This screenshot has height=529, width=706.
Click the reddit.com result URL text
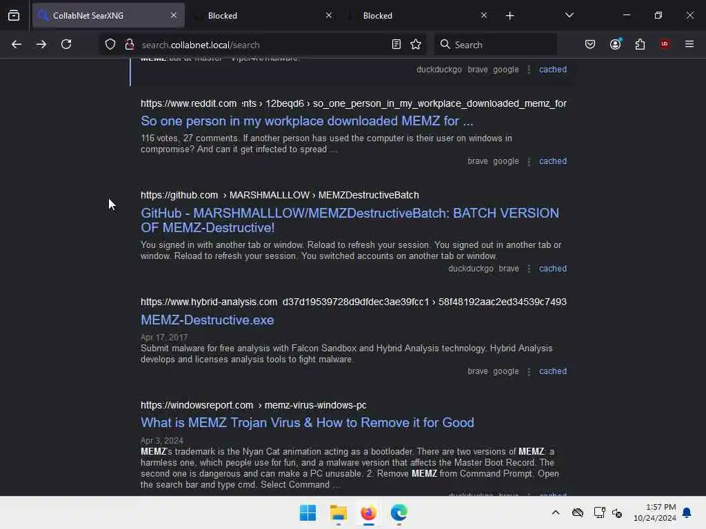click(354, 103)
